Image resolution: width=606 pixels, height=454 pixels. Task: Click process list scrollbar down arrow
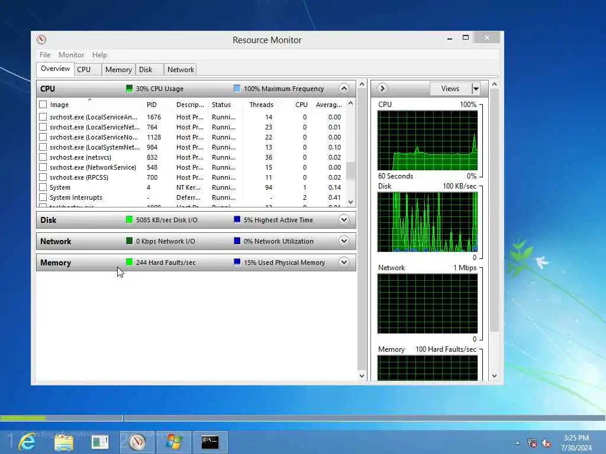(x=350, y=202)
